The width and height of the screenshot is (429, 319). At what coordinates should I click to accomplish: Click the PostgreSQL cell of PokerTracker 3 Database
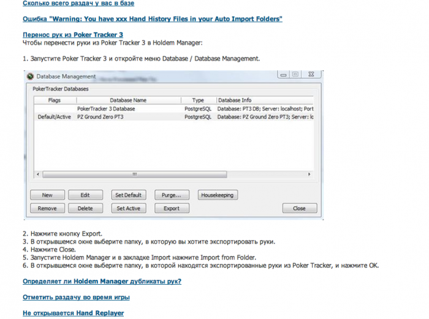pyautogui.click(x=198, y=109)
